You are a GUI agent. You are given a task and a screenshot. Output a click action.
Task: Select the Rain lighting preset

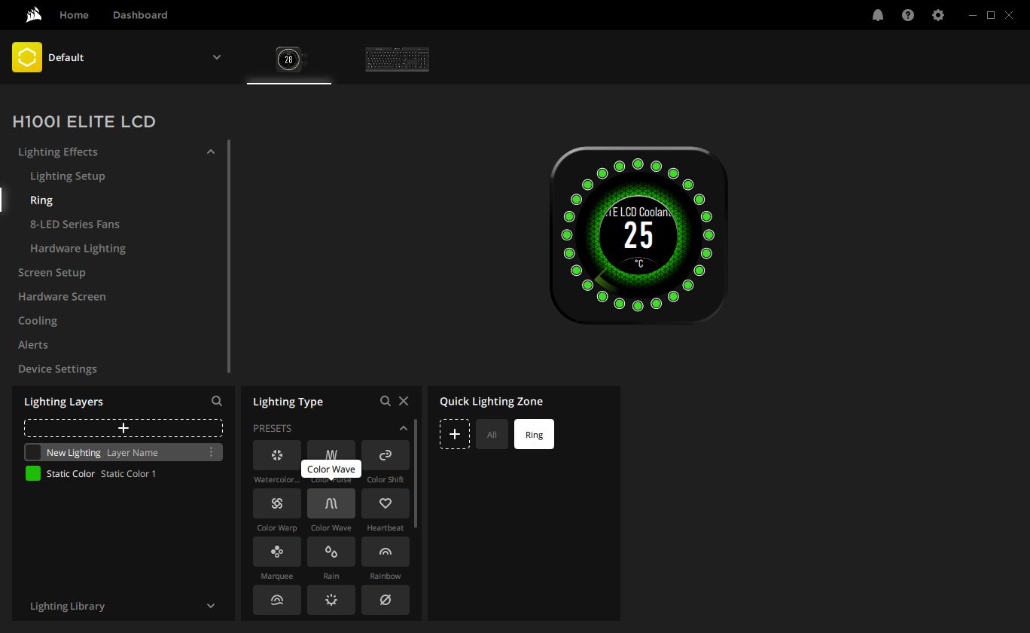(x=331, y=552)
